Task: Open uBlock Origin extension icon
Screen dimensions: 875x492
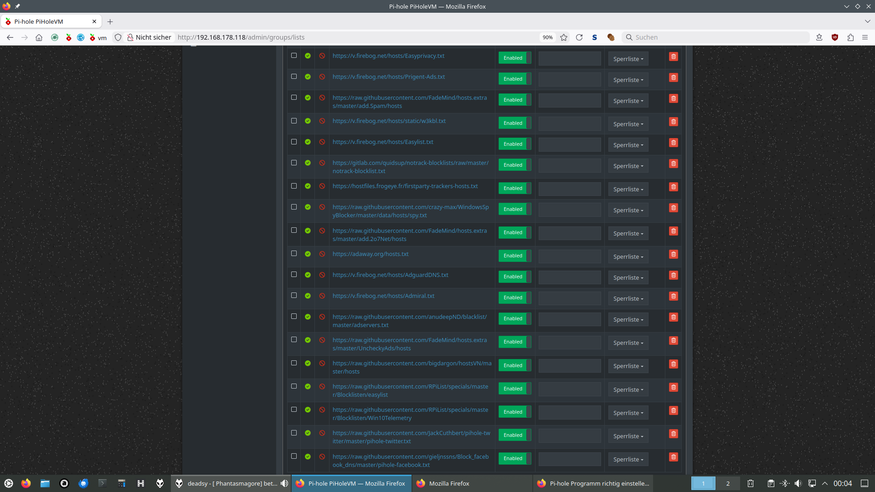Action: pos(834,37)
